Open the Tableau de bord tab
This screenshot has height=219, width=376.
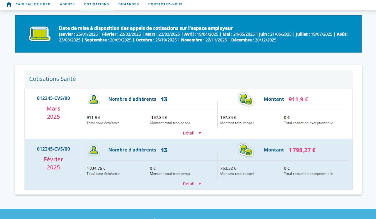33,4
